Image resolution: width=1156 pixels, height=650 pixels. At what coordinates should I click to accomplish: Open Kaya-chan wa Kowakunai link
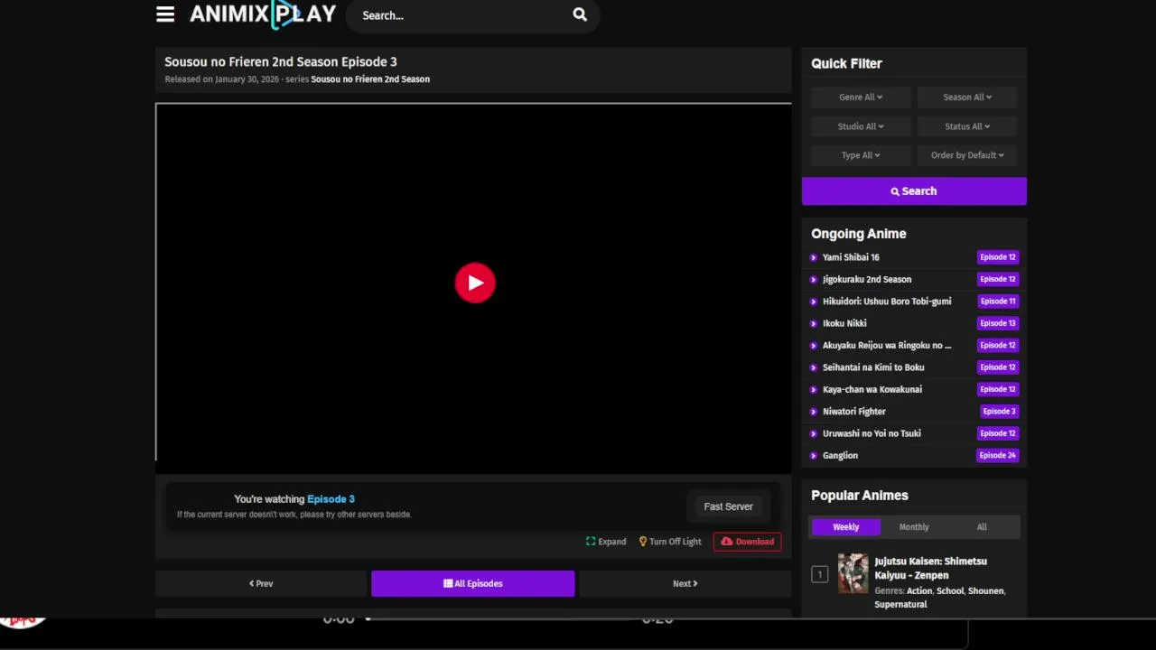(872, 389)
